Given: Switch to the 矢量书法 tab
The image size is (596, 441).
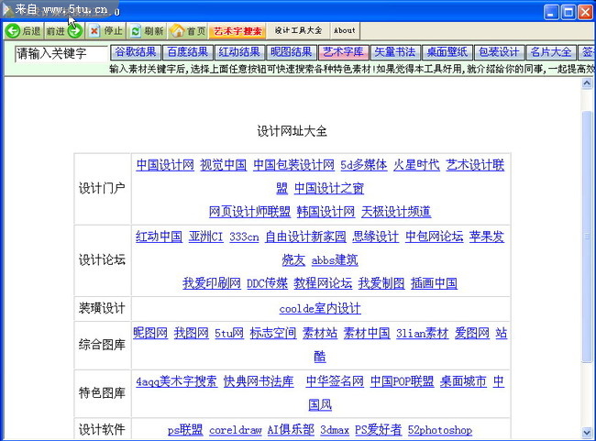Looking at the screenshot, I should [x=394, y=52].
